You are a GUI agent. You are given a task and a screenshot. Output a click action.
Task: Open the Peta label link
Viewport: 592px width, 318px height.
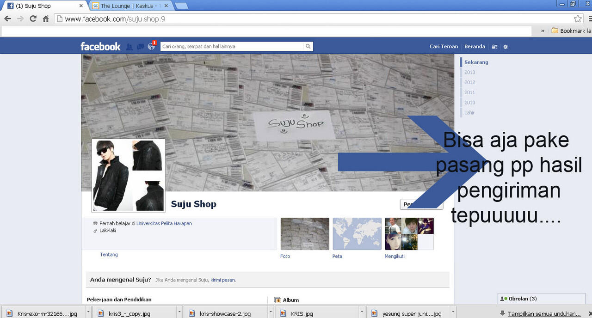point(337,256)
